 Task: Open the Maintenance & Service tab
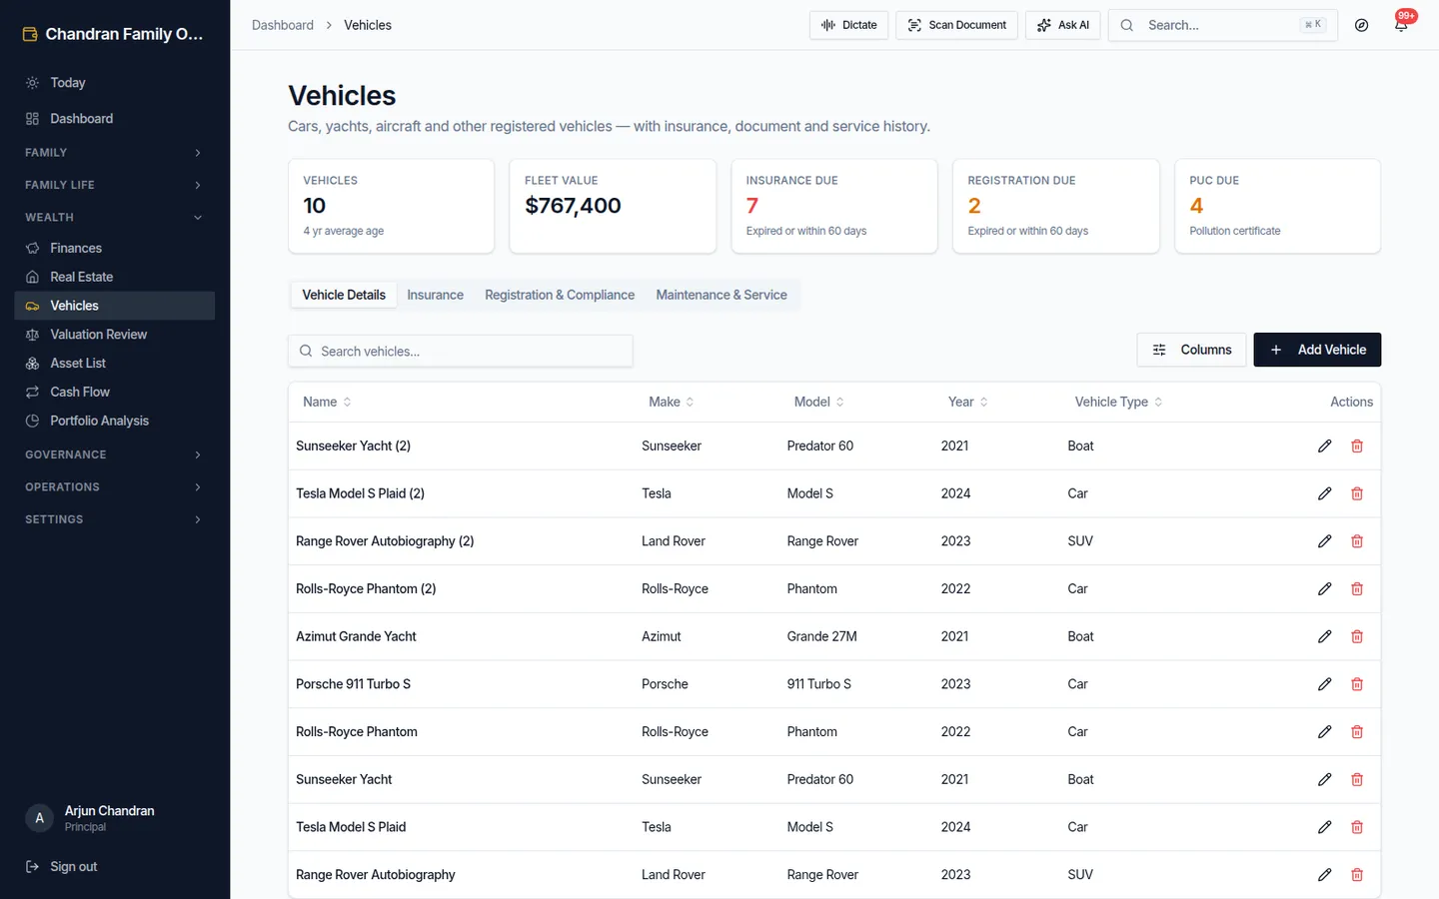pyautogui.click(x=721, y=295)
